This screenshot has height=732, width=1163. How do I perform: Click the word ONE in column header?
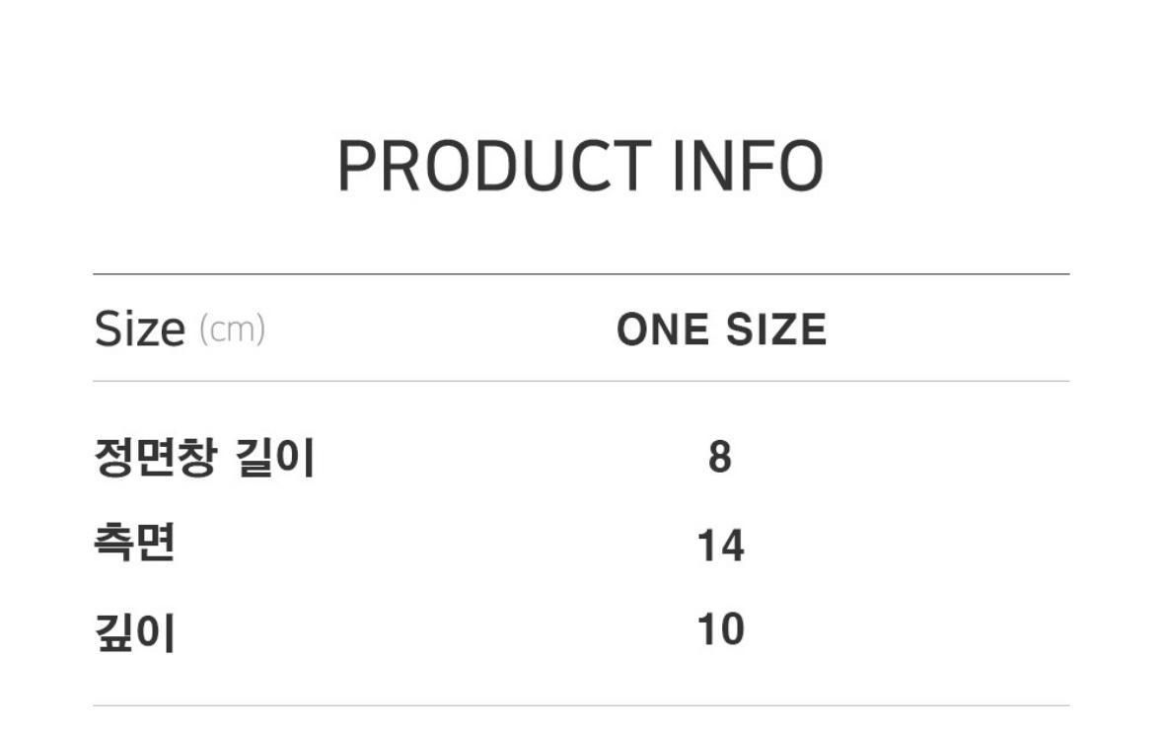pos(662,329)
